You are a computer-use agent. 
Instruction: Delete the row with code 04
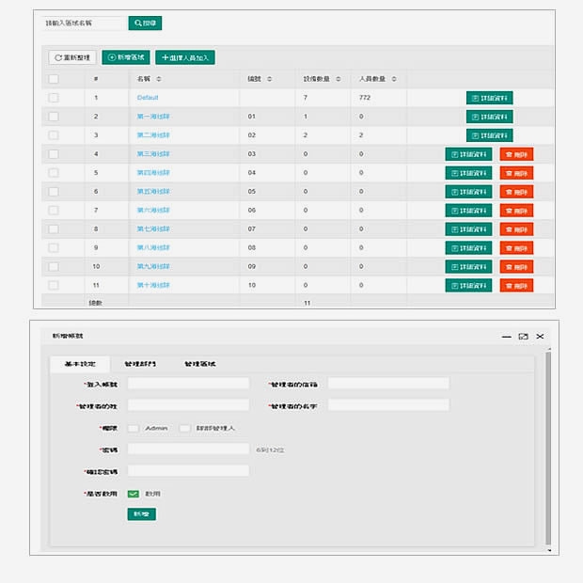pos(516,173)
